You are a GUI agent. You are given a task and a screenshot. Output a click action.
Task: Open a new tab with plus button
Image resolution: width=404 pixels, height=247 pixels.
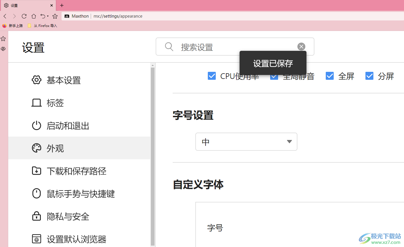point(62,5)
